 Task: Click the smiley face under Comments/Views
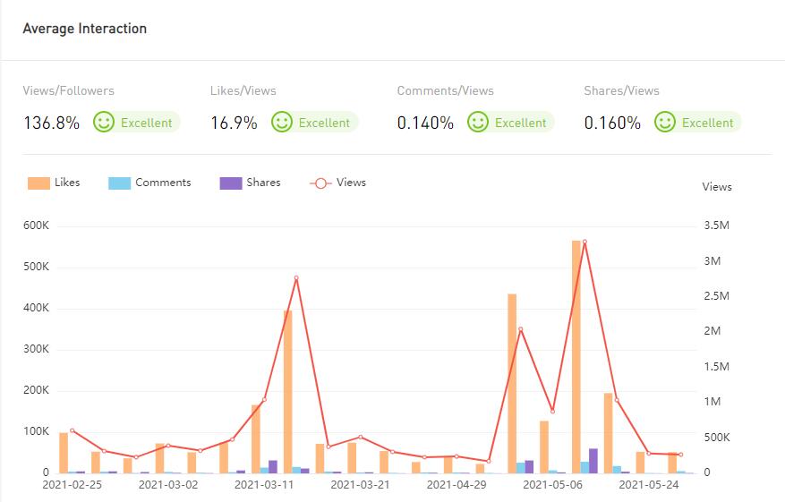[x=478, y=123]
